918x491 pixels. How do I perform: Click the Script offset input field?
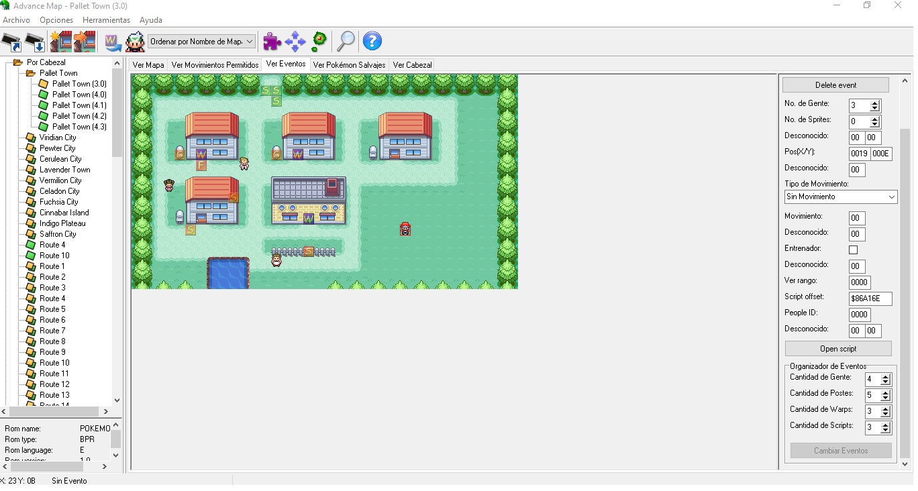(x=870, y=298)
